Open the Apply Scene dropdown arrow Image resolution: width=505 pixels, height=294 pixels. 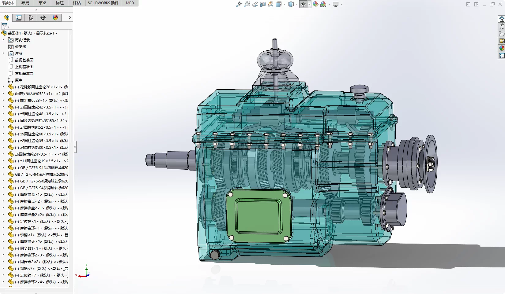point(329,4)
